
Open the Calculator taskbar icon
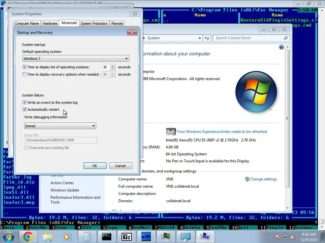(87, 237)
